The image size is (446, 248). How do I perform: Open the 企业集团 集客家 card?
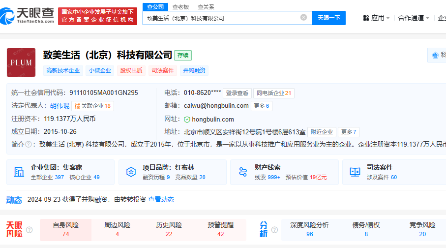[x=60, y=172]
